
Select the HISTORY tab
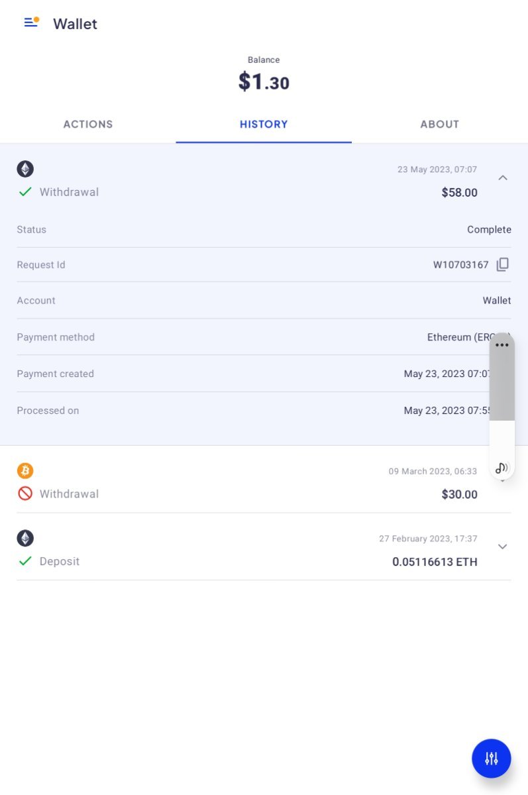(264, 124)
